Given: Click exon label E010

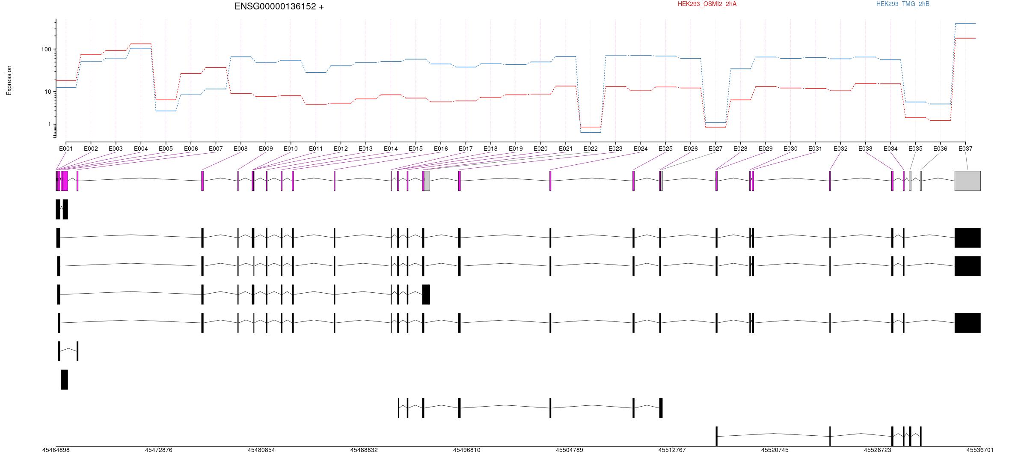Looking at the screenshot, I should tap(291, 149).
